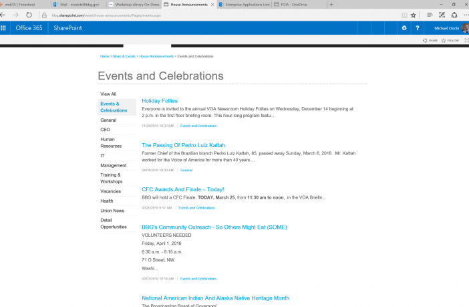
Task: Select Health in the sidebar
Action: (107, 201)
